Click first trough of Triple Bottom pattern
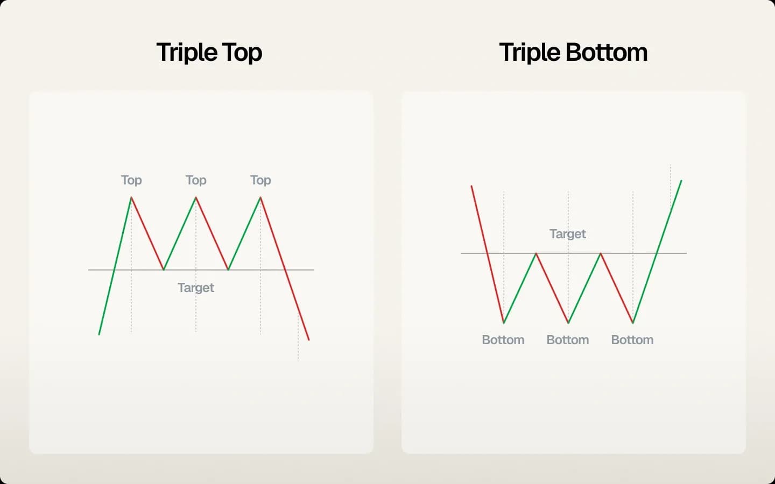The width and height of the screenshot is (775, 484). click(x=504, y=323)
